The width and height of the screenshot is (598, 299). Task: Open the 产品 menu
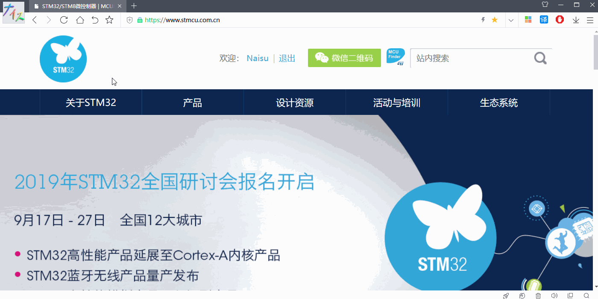click(x=193, y=103)
